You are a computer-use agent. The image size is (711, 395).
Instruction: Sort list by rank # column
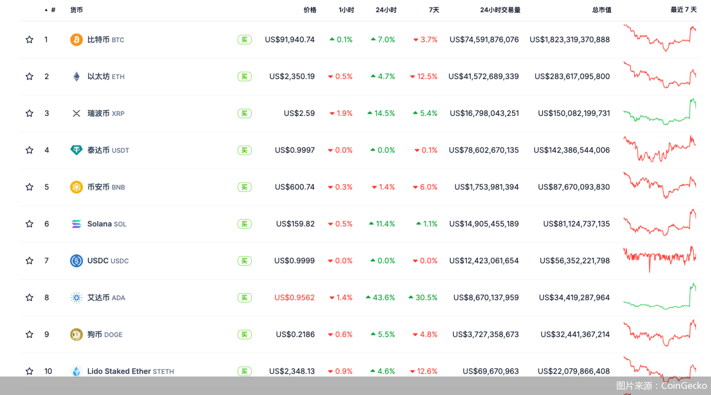point(53,10)
